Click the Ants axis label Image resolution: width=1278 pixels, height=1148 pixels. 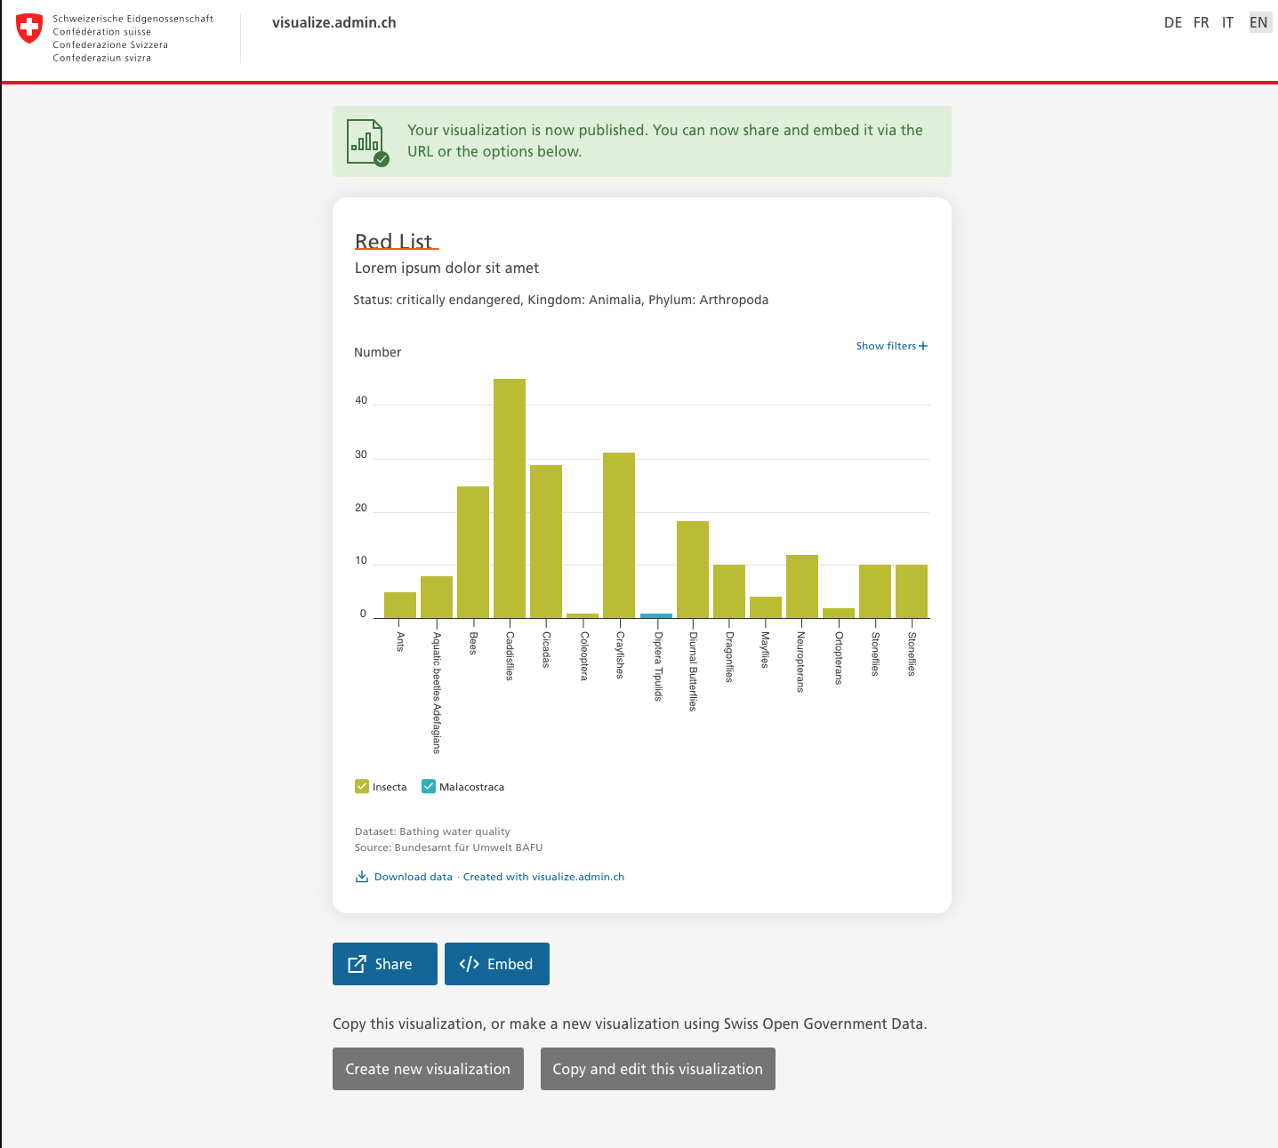[x=400, y=641]
